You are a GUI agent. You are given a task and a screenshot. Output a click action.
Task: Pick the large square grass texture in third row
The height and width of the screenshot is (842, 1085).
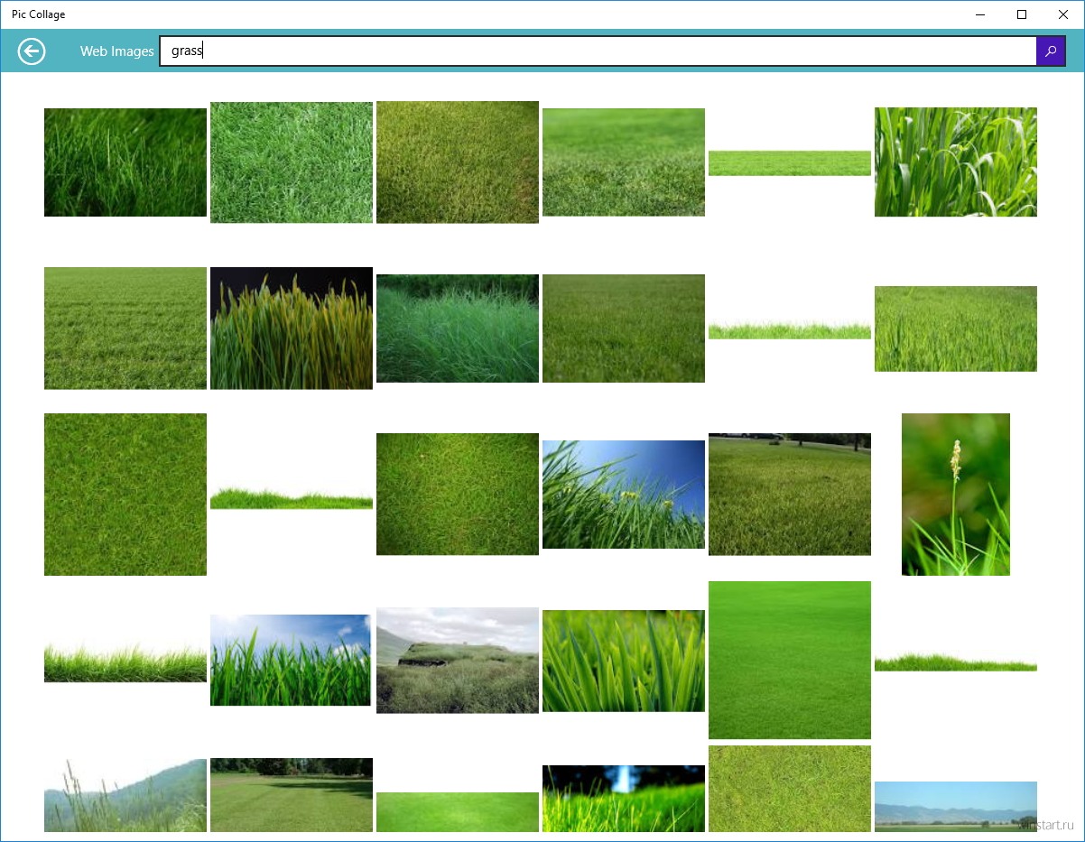125,495
